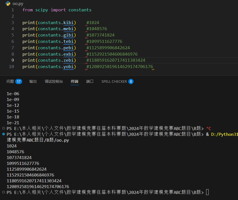238x200 pixels.
Task: Click terminal output 1125899906842624
Action: pos(27,169)
